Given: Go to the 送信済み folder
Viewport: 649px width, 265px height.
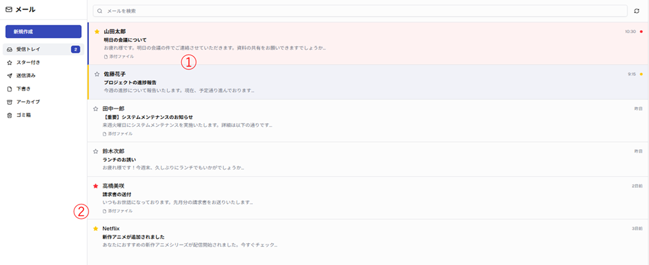Looking at the screenshot, I should 26,76.
